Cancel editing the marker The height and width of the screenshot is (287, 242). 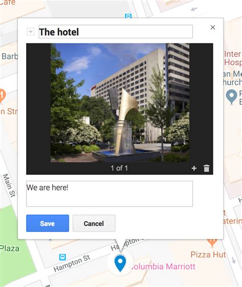click(x=94, y=223)
